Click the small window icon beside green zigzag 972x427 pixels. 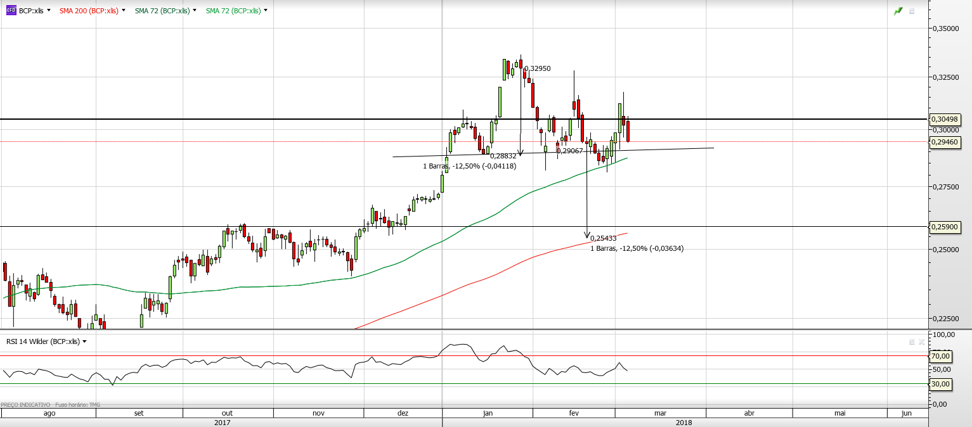(912, 11)
